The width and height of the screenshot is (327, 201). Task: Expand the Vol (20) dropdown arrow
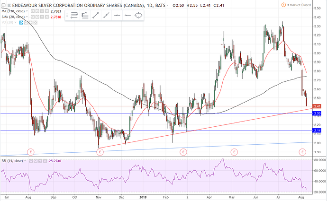point(16,23)
